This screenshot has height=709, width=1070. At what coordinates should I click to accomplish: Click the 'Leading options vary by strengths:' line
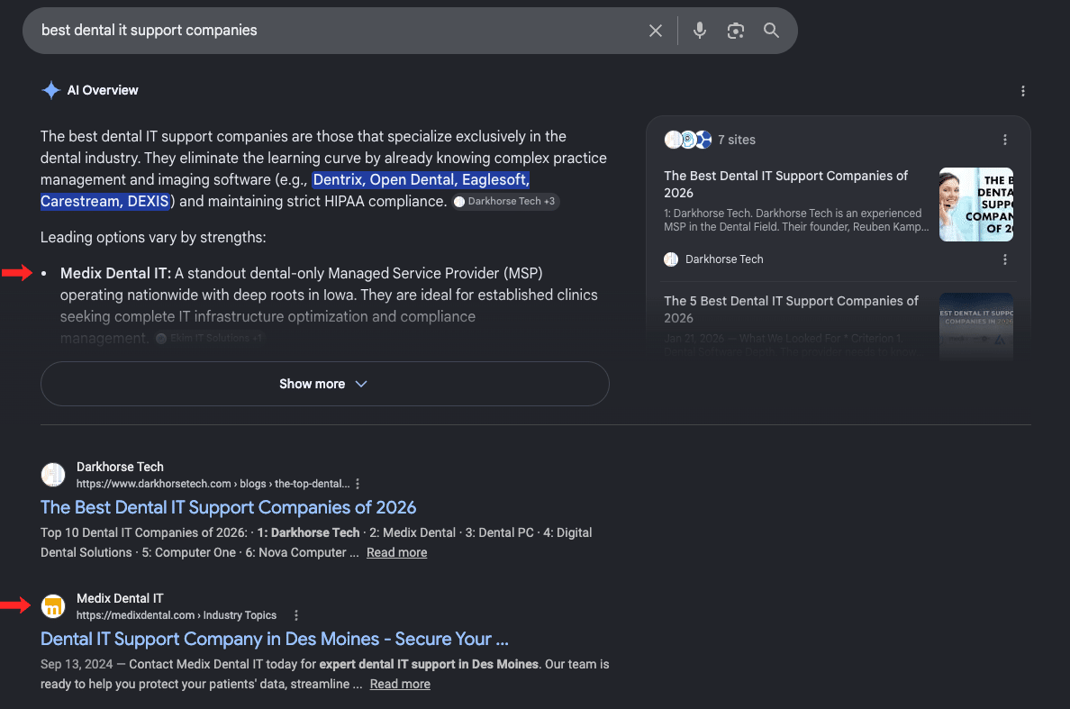(x=153, y=238)
